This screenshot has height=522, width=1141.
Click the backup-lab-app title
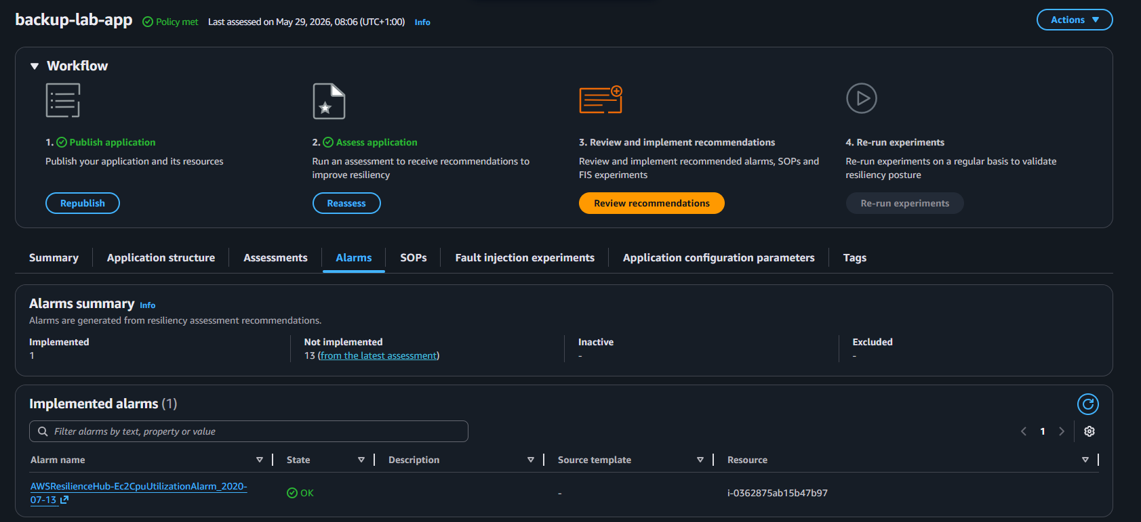point(74,20)
